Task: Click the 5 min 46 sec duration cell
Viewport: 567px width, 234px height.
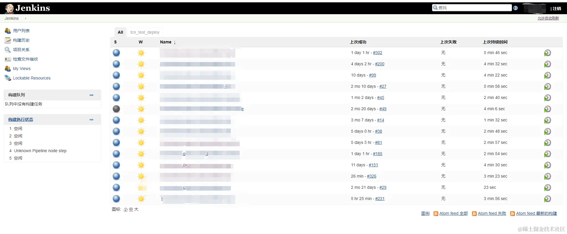Action: pos(495,53)
